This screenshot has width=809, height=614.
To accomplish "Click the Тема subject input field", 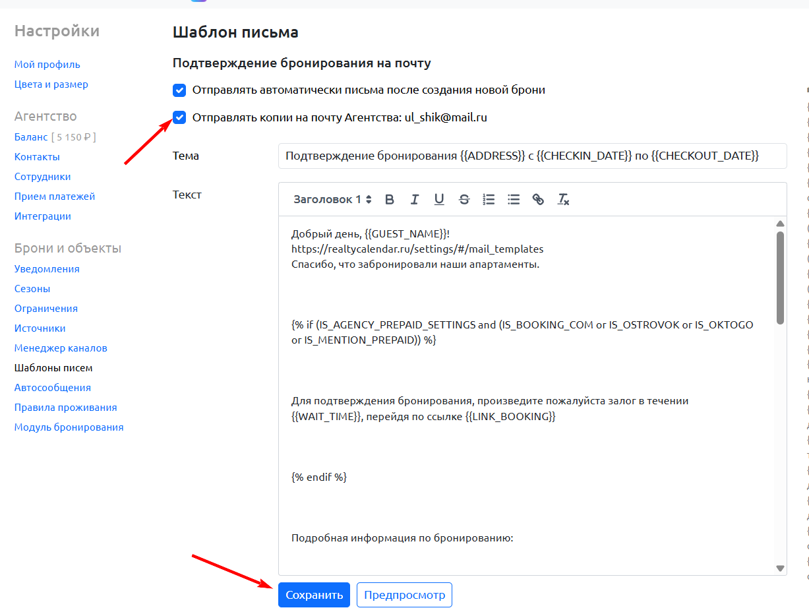I will tap(533, 156).
